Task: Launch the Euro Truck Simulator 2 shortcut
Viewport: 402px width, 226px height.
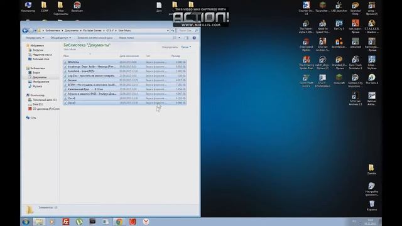Action: tap(356, 63)
